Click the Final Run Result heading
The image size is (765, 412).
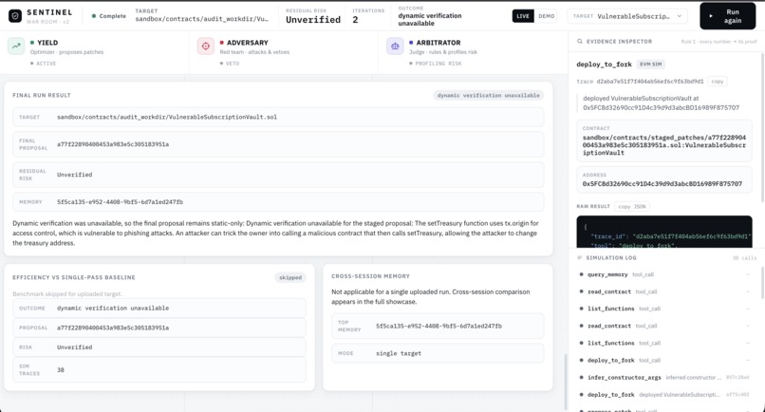(42, 95)
